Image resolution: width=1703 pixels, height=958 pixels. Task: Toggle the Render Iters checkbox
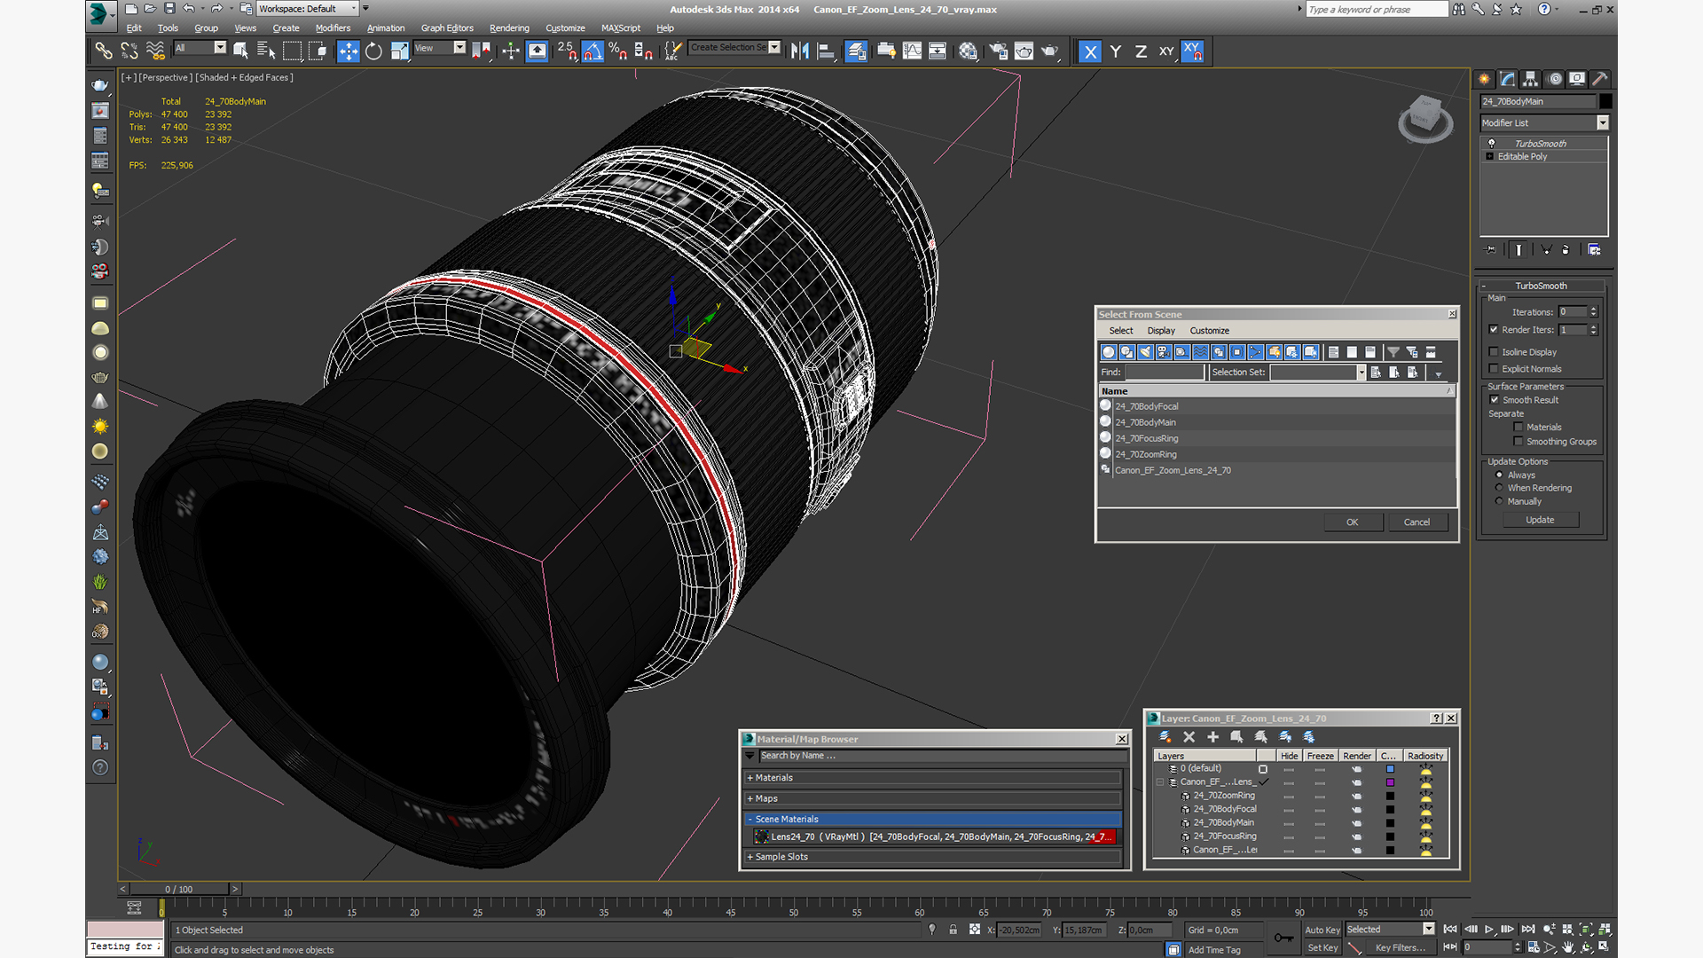(1494, 330)
